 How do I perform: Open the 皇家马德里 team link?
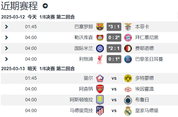pyautogui.click(x=147, y=111)
